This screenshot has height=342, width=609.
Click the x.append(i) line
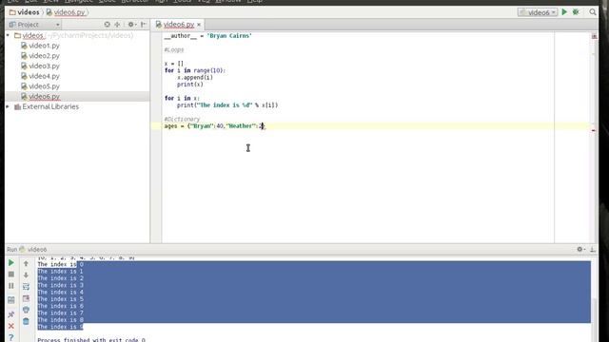coord(195,78)
